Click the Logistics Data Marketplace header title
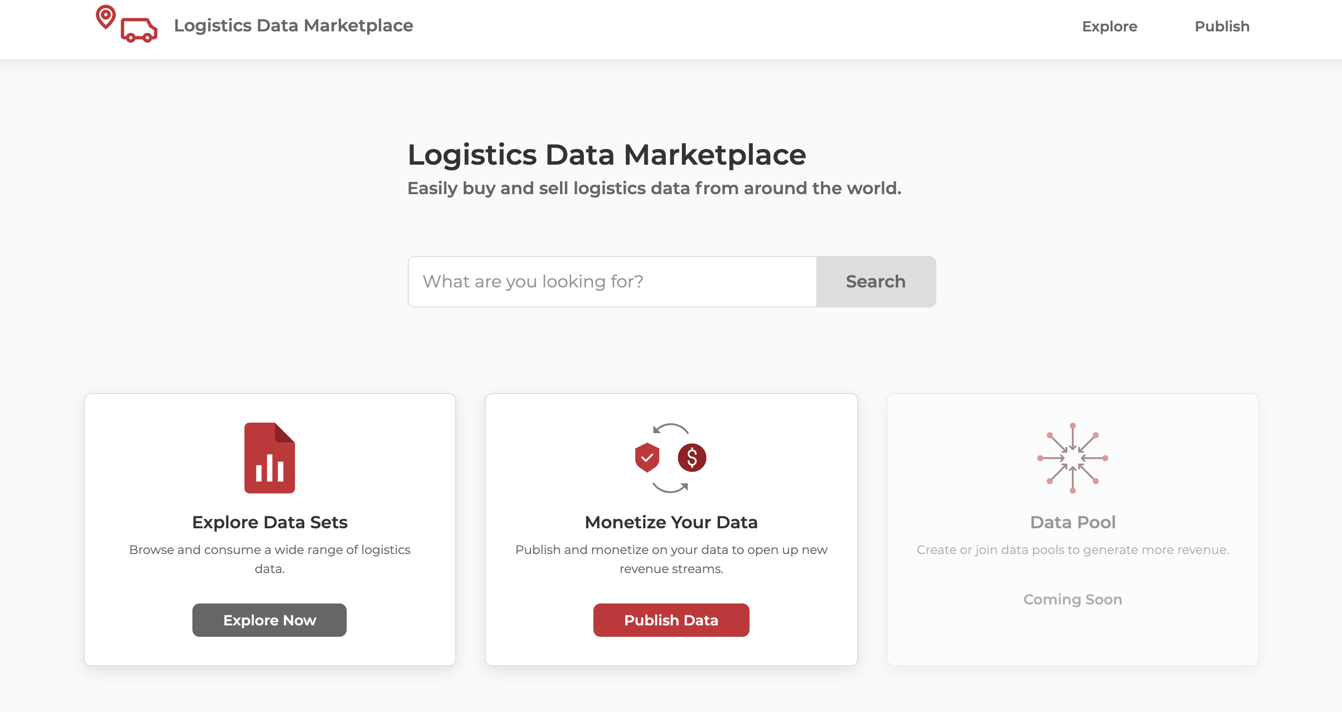Viewport: 1342px width, 712px height. tap(293, 26)
